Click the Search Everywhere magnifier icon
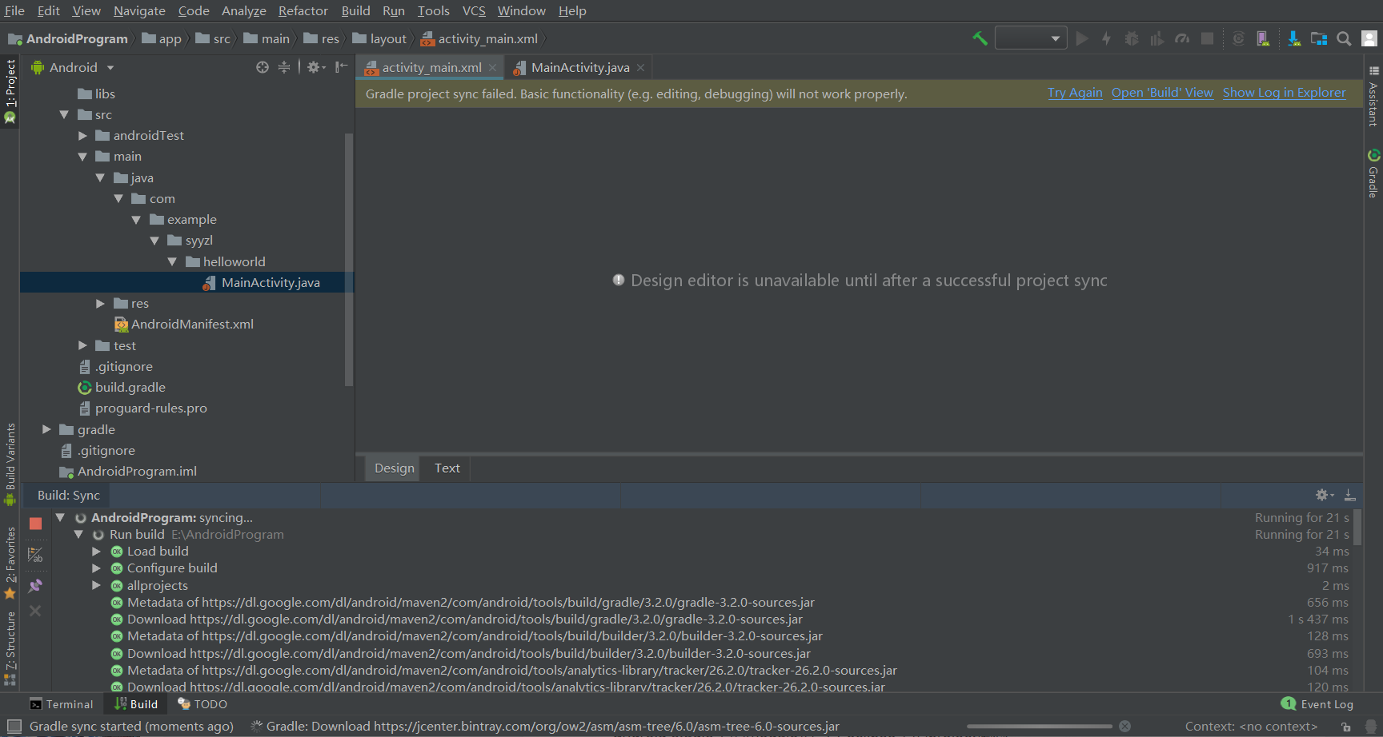 coord(1345,38)
